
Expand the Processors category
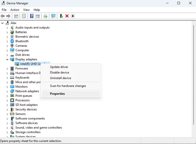(x=7, y=100)
